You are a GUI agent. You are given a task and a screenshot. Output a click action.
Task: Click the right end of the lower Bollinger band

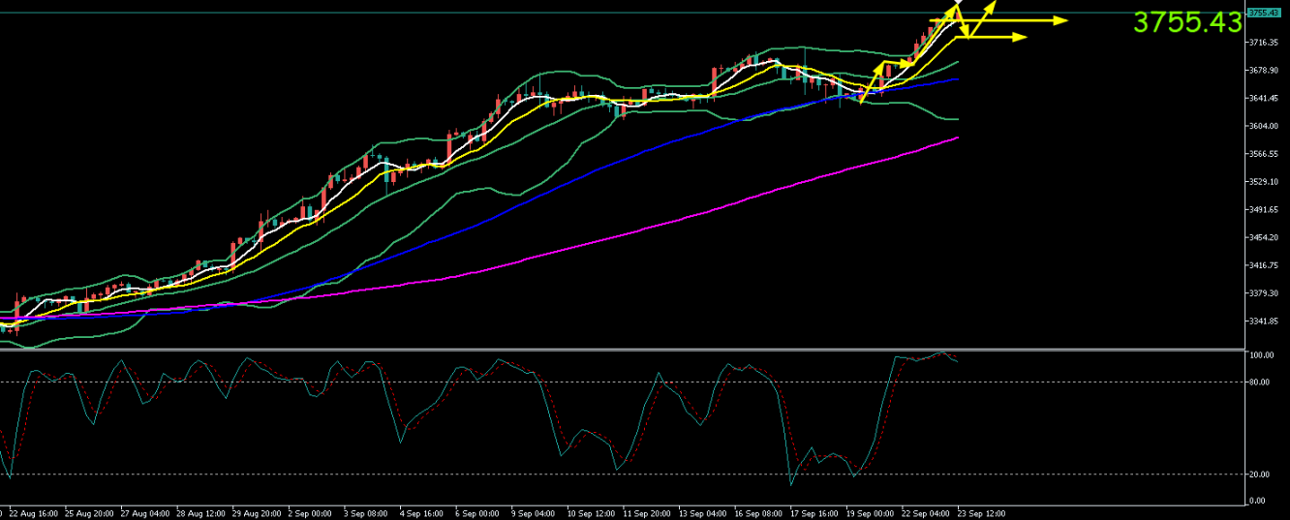[957, 119]
